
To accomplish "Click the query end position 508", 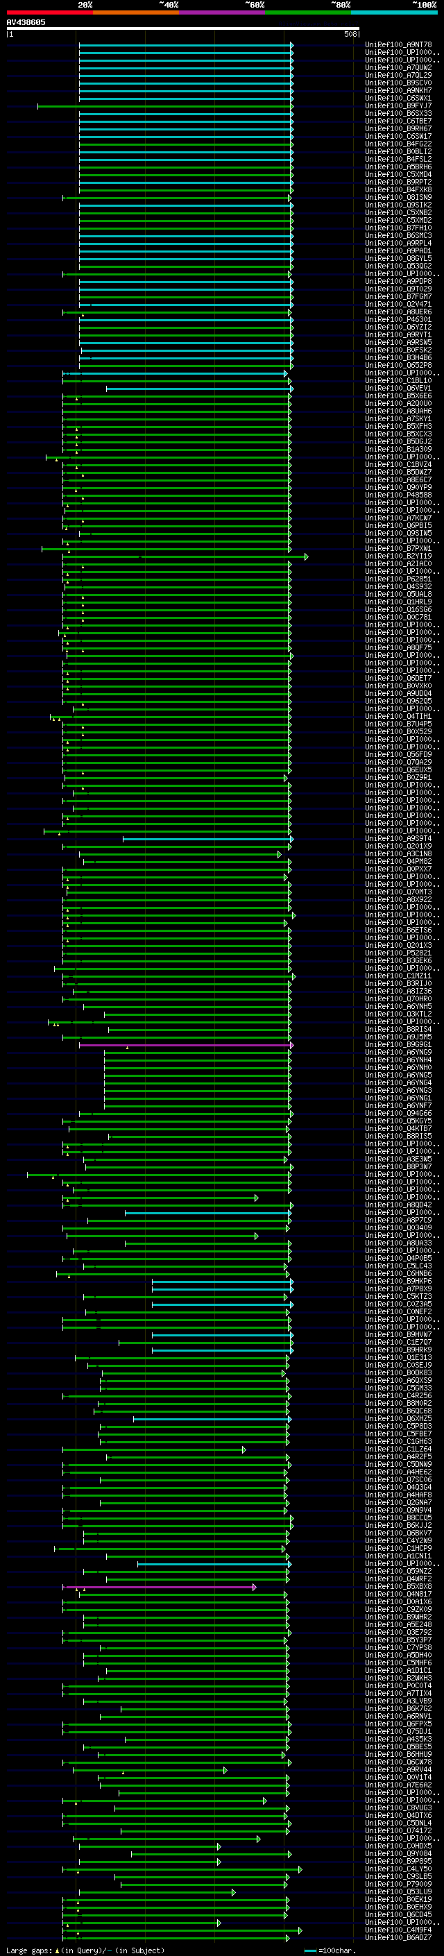I will (350, 34).
